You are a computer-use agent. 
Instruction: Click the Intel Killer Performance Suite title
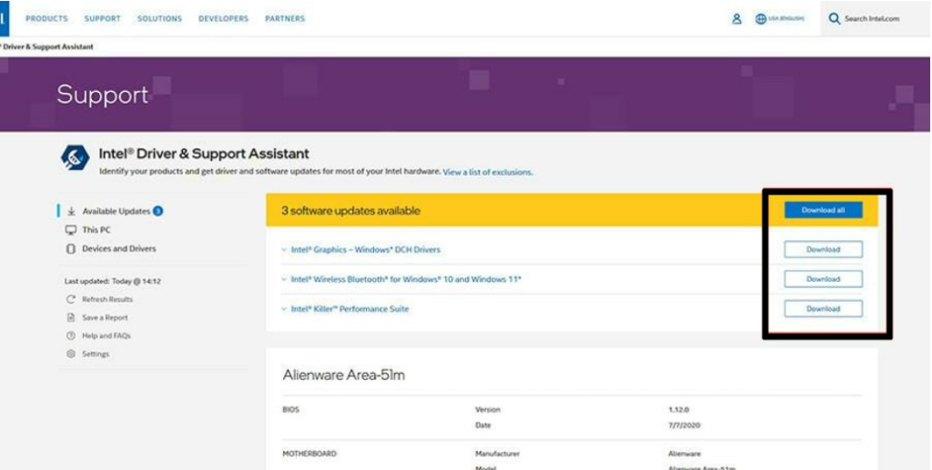(350, 309)
